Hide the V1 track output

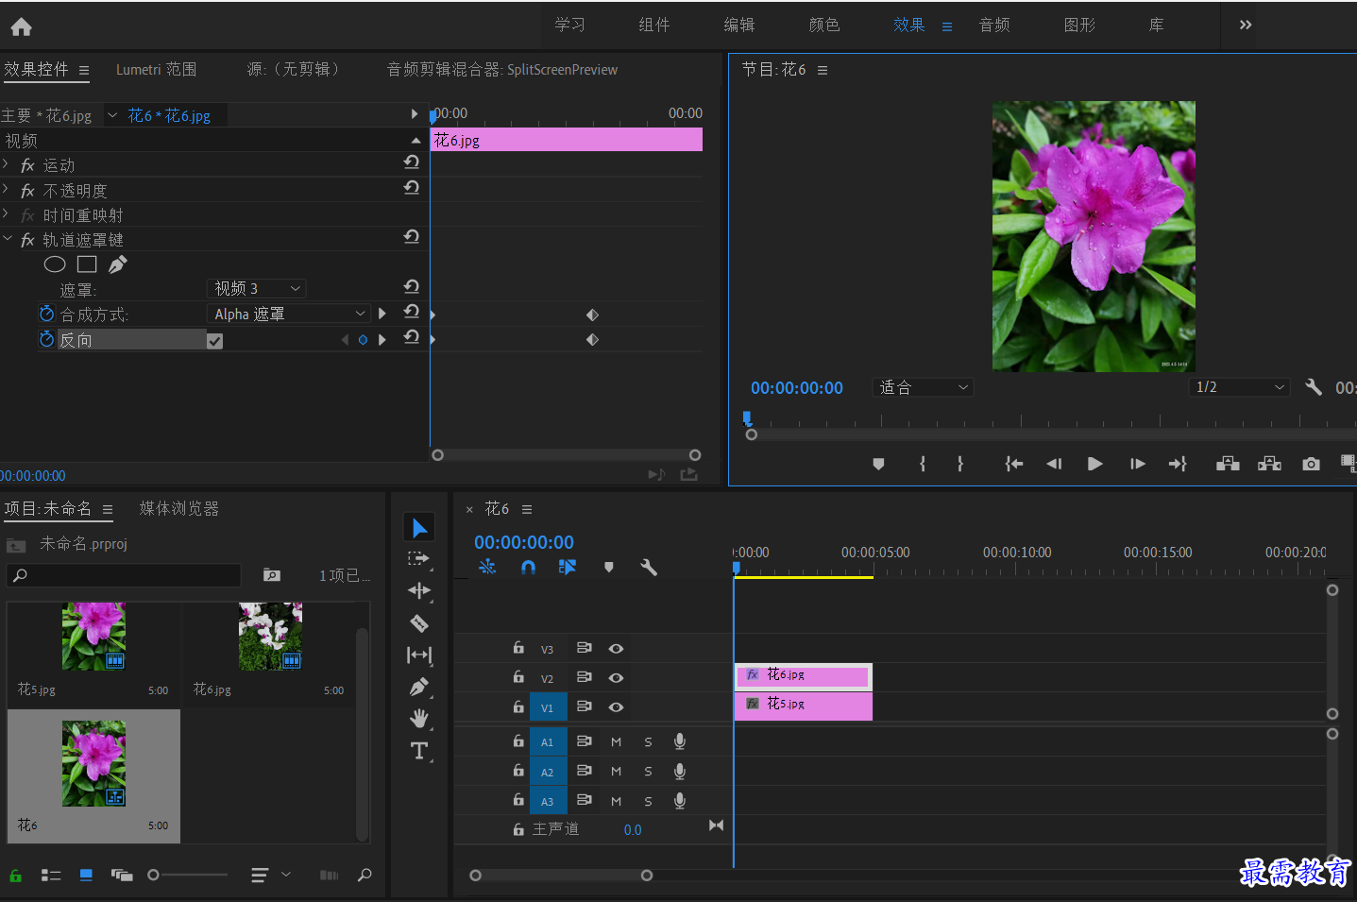tap(616, 707)
